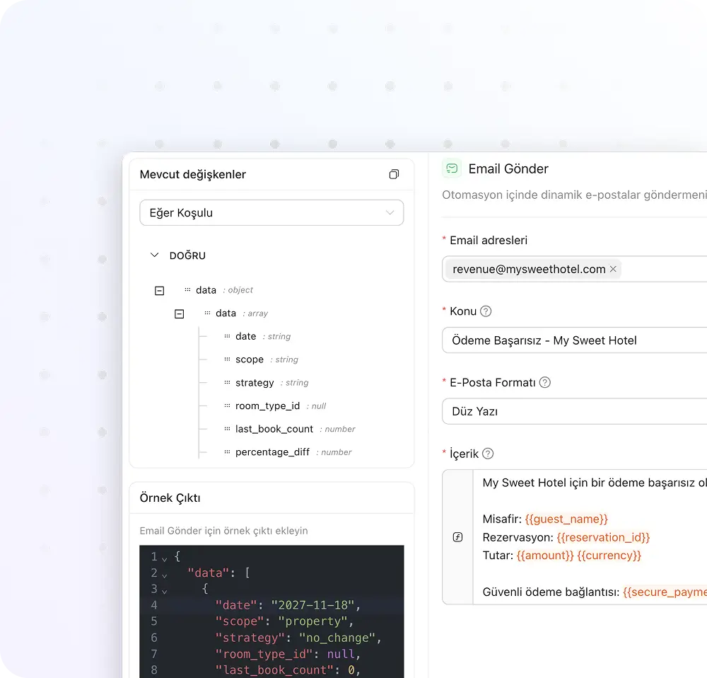The image size is (707, 678).
Task: Click the {{reservation_id}} variable in content
Action: [603, 538]
